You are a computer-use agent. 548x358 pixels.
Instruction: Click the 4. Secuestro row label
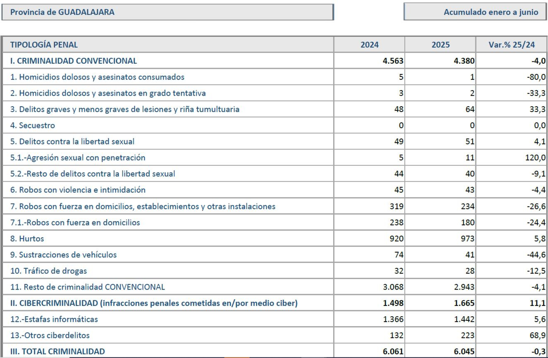point(33,125)
